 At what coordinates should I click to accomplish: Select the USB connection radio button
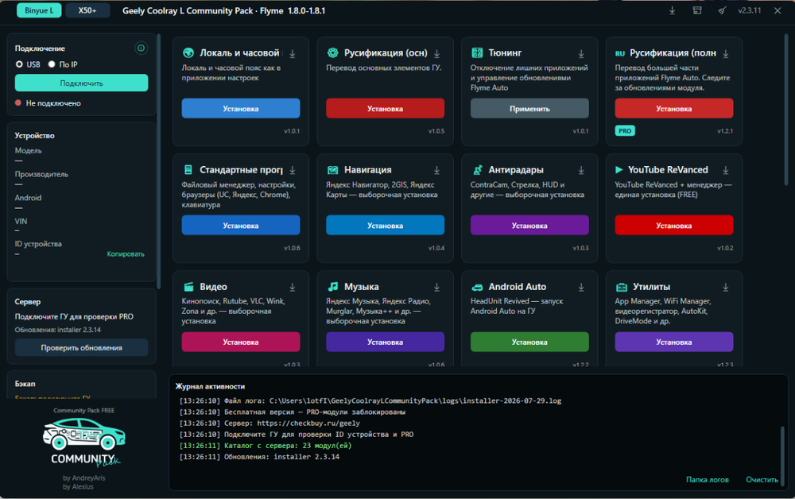tap(19, 64)
